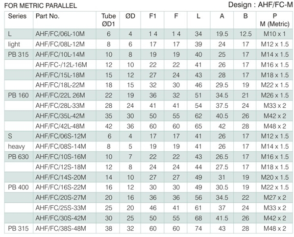Click part number AHF/FC/06S-12M
Screen dimensions: 294x237
point(61,136)
